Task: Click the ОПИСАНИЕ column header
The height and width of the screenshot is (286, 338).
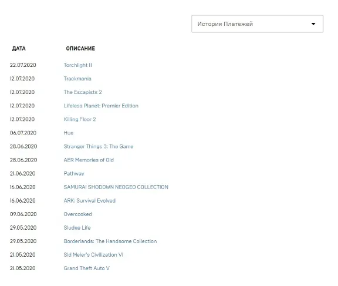Action: coord(80,49)
